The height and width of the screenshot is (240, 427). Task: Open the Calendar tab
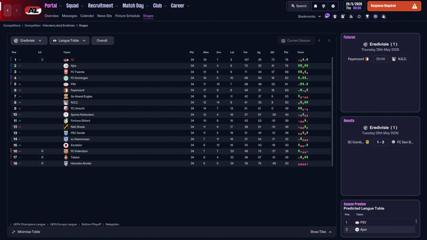pyautogui.click(x=87, y=16)
